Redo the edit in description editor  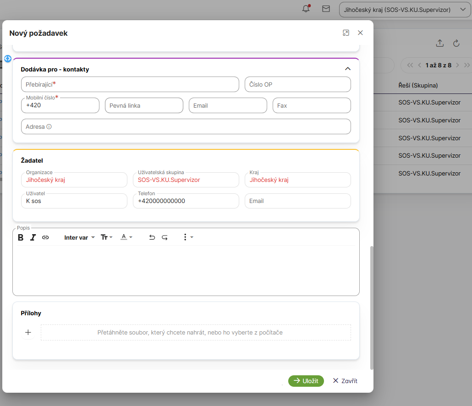165,237
